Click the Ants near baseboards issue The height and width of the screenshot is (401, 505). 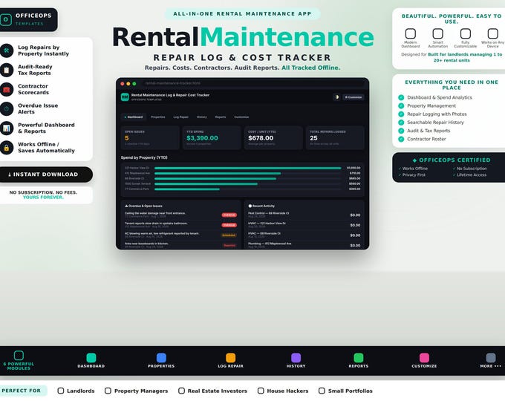pos(180,245)
